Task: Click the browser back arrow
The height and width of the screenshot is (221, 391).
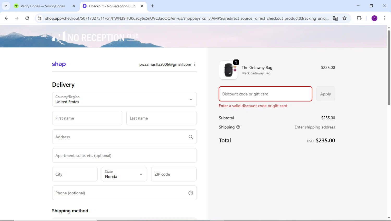Action: [x=7, y=18]
